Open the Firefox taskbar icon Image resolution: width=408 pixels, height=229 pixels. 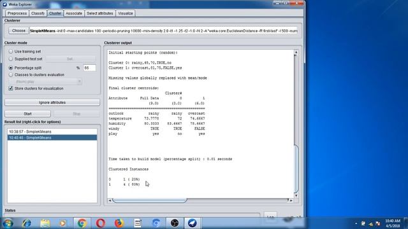[119, 223]
